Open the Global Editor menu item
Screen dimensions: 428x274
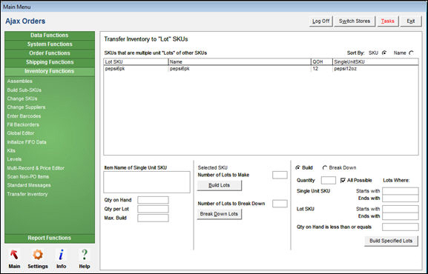(x=21, y=133)
